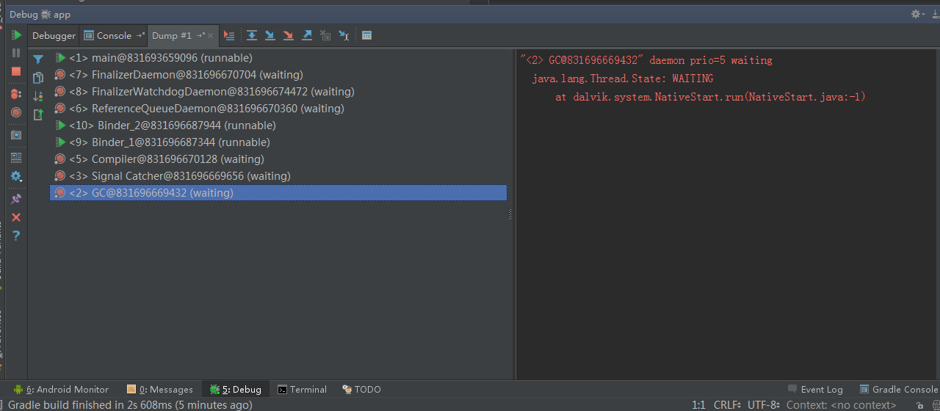940x411 pixels.
Task: Stop the debug session with red square
Action: pos(16,71)
